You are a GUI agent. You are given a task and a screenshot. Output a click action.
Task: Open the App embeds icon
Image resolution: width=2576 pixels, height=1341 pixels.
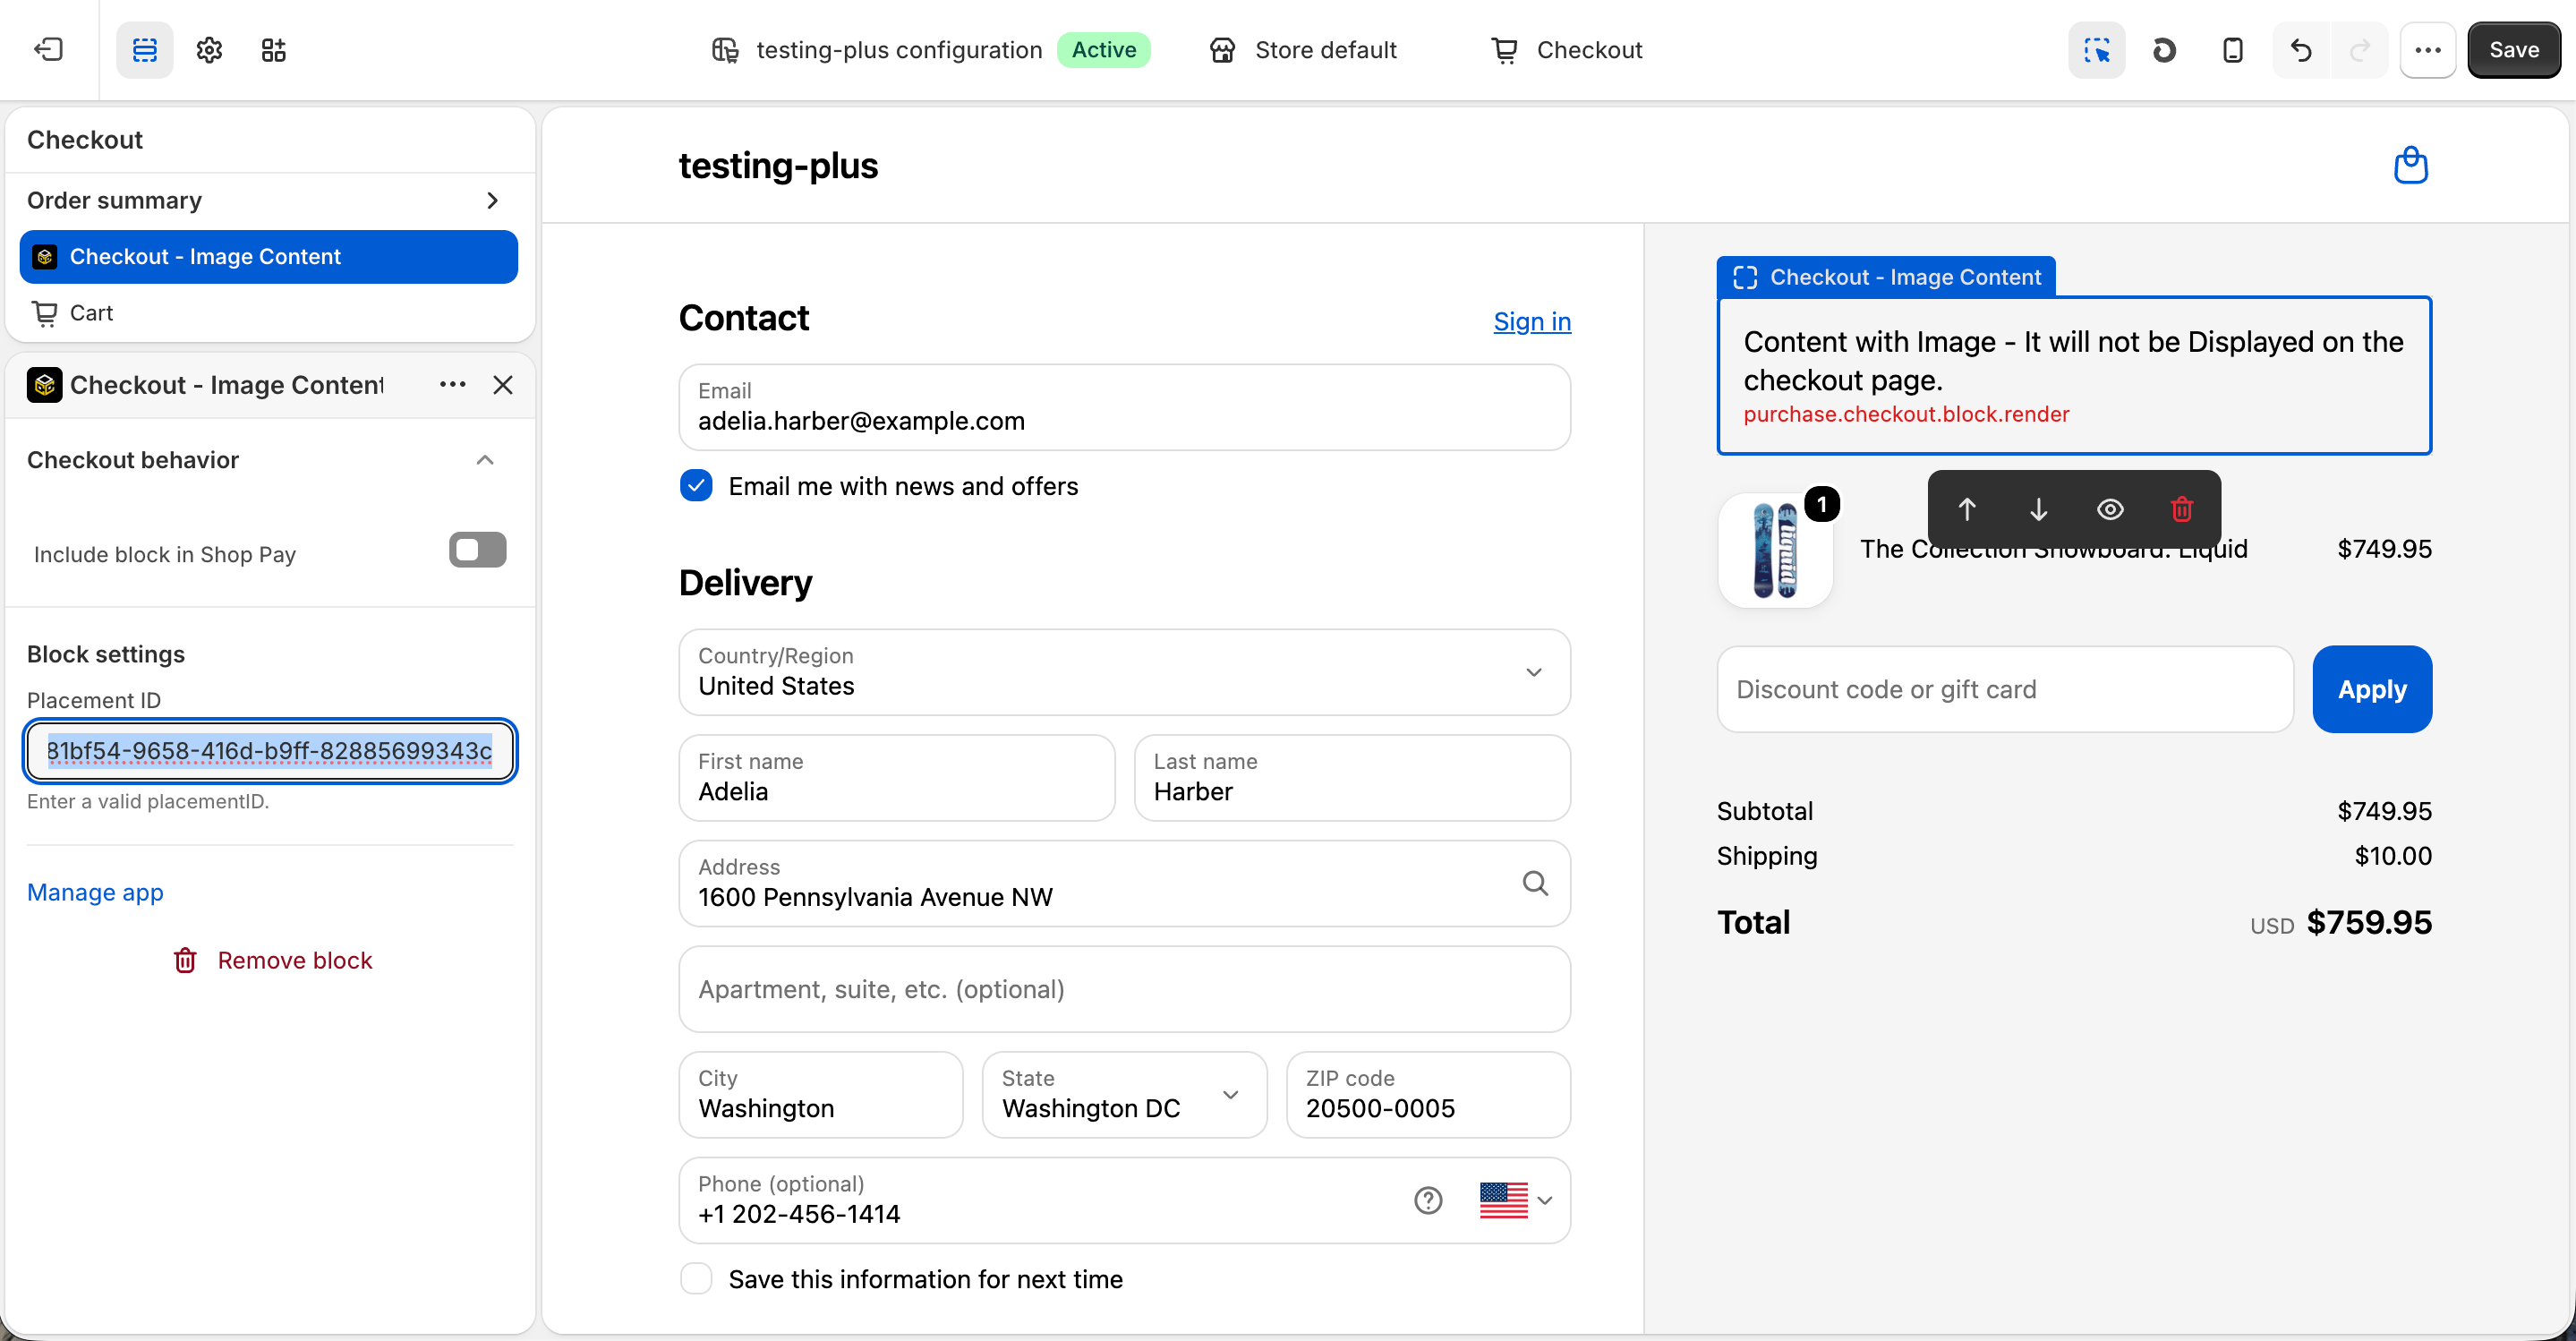[x=273, y=50]
